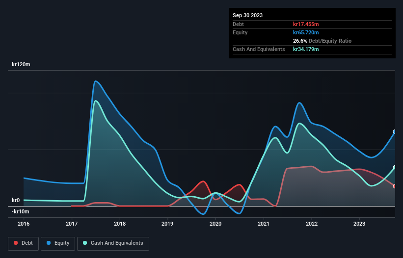Image resolution: width=403 pixels, height=258 pixels.
Task: Click the tooltip Debt row label
Action: [238, 24]
